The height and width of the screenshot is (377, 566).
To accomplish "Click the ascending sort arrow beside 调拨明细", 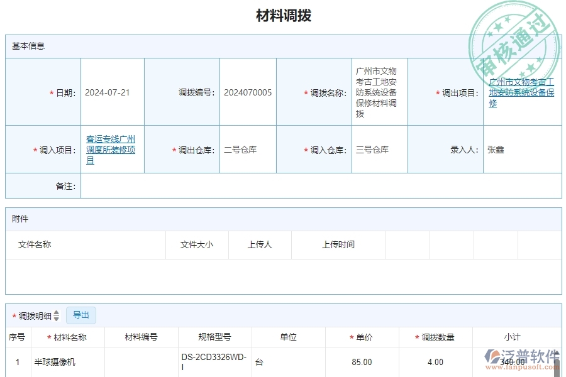I will pos(55,313).
